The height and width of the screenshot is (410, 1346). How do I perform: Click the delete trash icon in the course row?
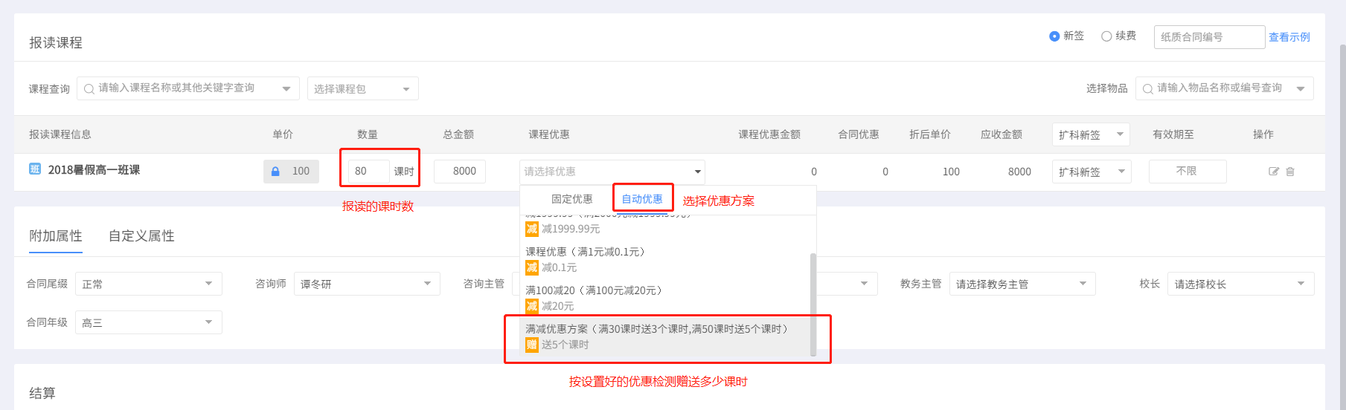(1290, 172)
